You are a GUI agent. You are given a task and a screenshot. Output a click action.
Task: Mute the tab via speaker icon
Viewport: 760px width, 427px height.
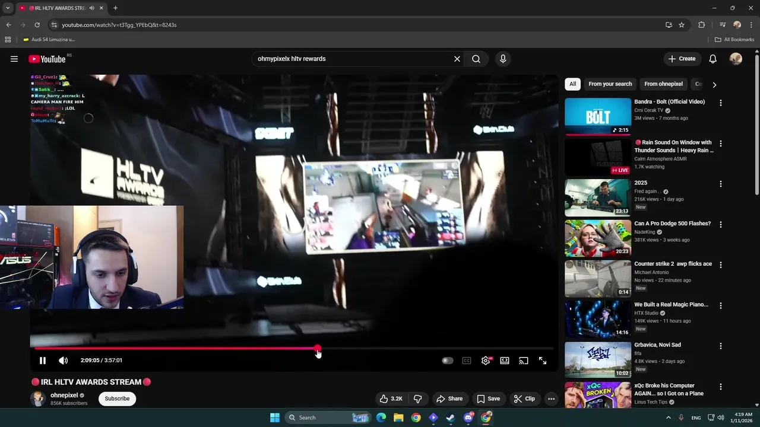[91, 8]
